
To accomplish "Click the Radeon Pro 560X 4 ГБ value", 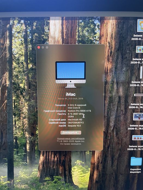I will tap(80, 111).
